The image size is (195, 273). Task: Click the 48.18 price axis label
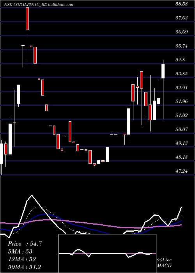coord(182,157)
